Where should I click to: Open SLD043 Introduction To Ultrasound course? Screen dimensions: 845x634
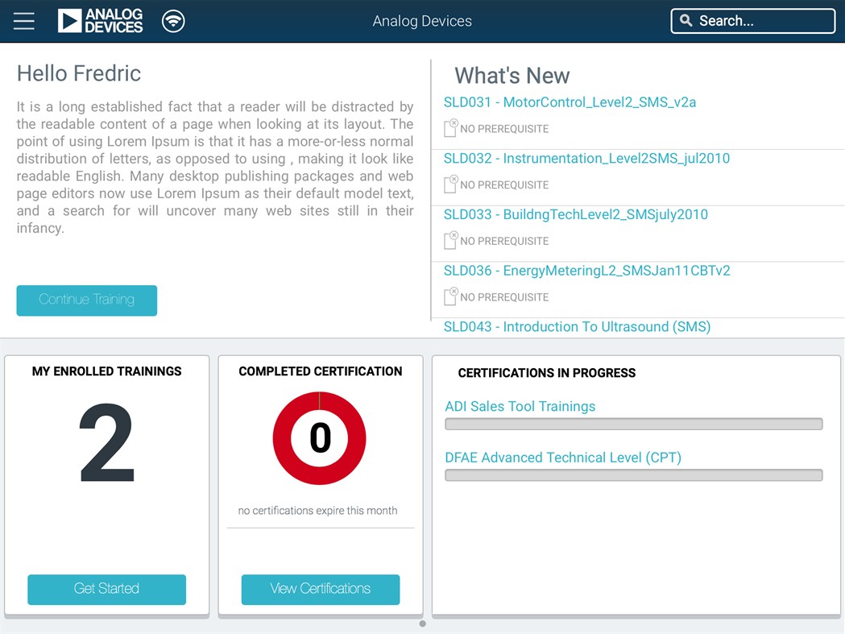coord(577,327)
